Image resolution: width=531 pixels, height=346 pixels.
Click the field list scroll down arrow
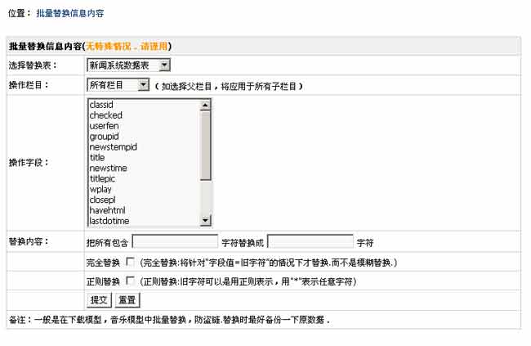point(205,221)
